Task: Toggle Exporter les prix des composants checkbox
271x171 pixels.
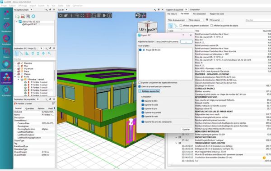Action: (x=143, y=122)
